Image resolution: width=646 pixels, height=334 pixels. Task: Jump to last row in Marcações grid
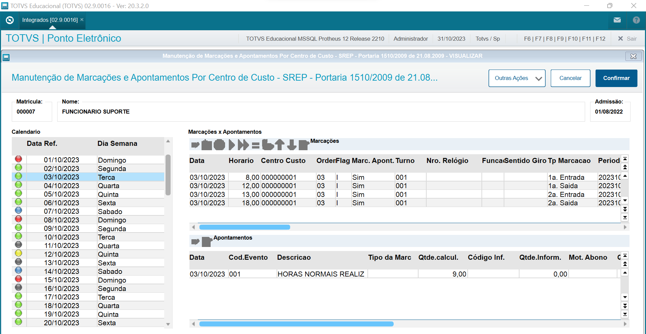click(x=625, y=217)
